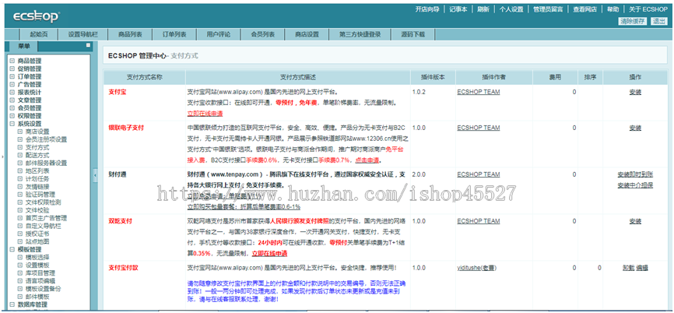Collapse the 数据库管理 menu node
Screen dimensions: 674x313
(x=12, y=304)
